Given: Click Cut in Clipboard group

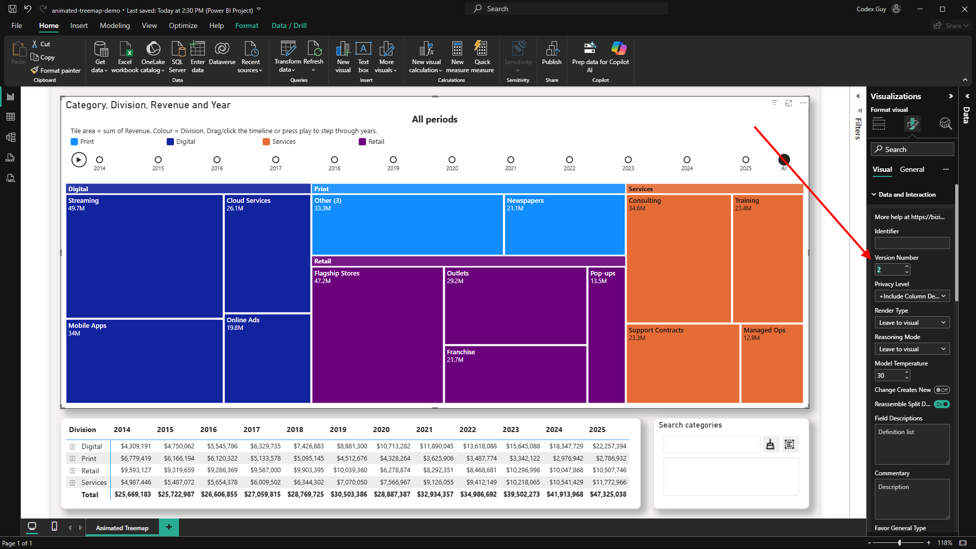Looking at the screenshot, I should pyautogui.click(x=41, y=44).
